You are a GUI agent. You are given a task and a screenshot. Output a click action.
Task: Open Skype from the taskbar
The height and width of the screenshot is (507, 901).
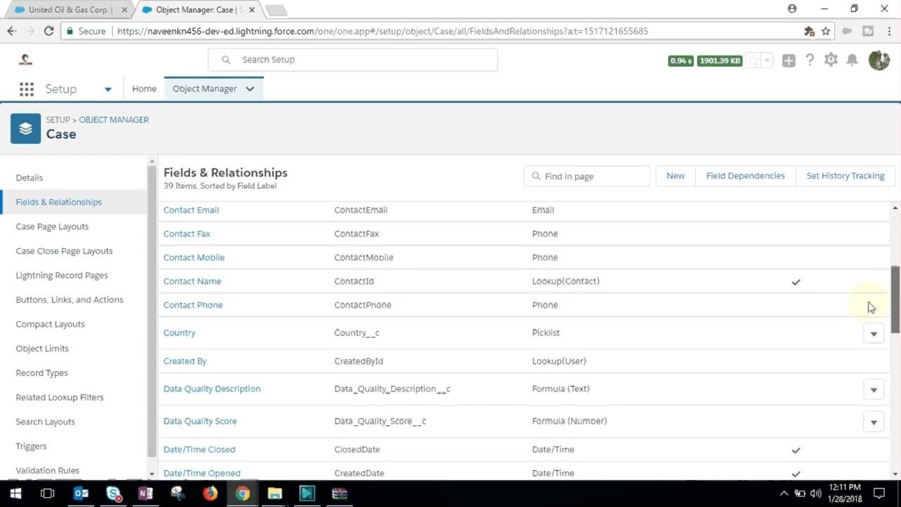113,494
